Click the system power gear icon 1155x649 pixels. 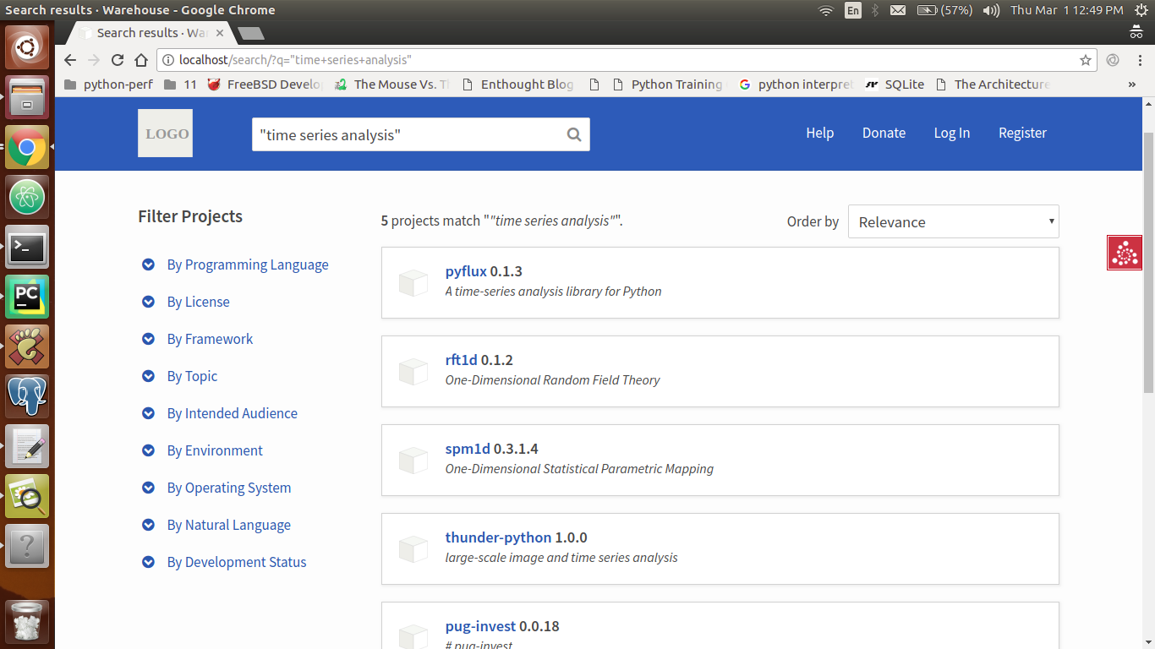tap(1141, 10)
